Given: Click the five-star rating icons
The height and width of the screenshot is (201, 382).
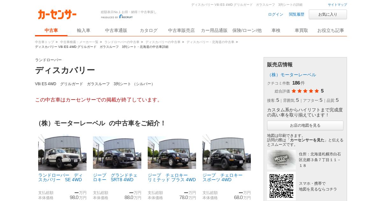Looking at the screenshot, I should (305, 91).
